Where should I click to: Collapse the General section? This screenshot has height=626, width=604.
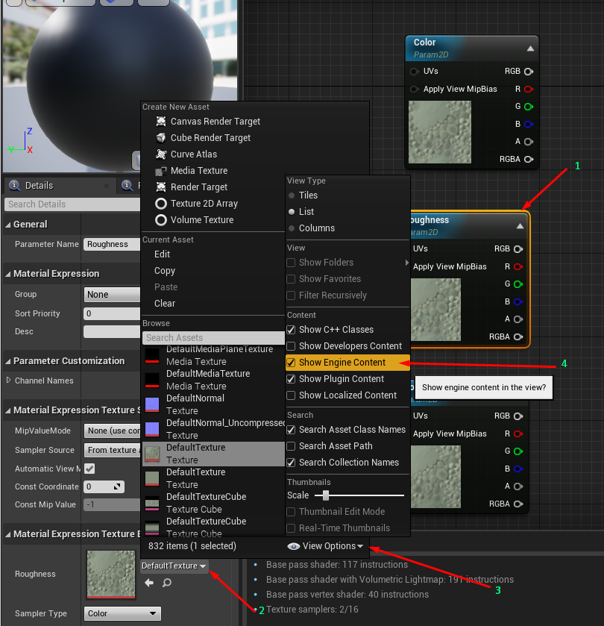(x=8, y=225)
